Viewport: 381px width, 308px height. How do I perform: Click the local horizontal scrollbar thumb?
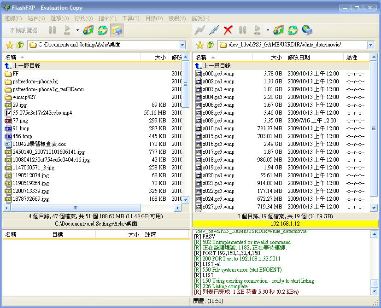(x=76, y=208)
